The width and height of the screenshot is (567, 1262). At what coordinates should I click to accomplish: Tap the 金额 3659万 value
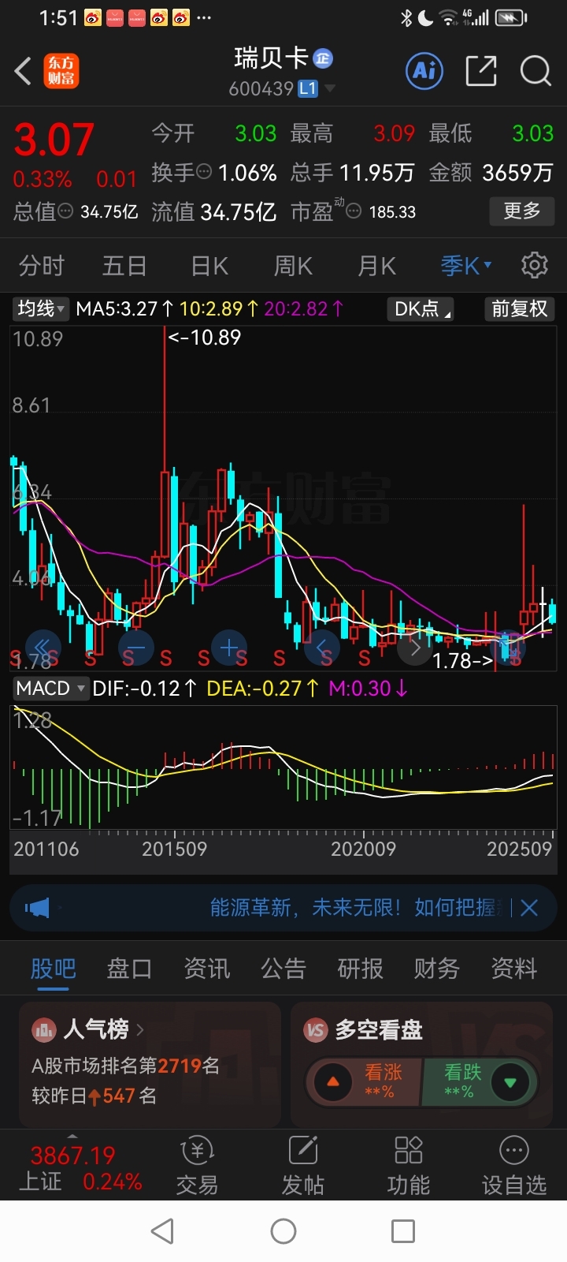491,173
